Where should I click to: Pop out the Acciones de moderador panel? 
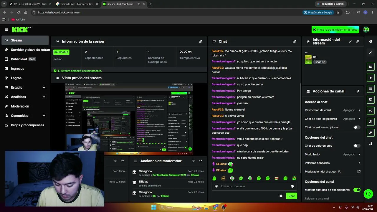[x=201, y=161]
